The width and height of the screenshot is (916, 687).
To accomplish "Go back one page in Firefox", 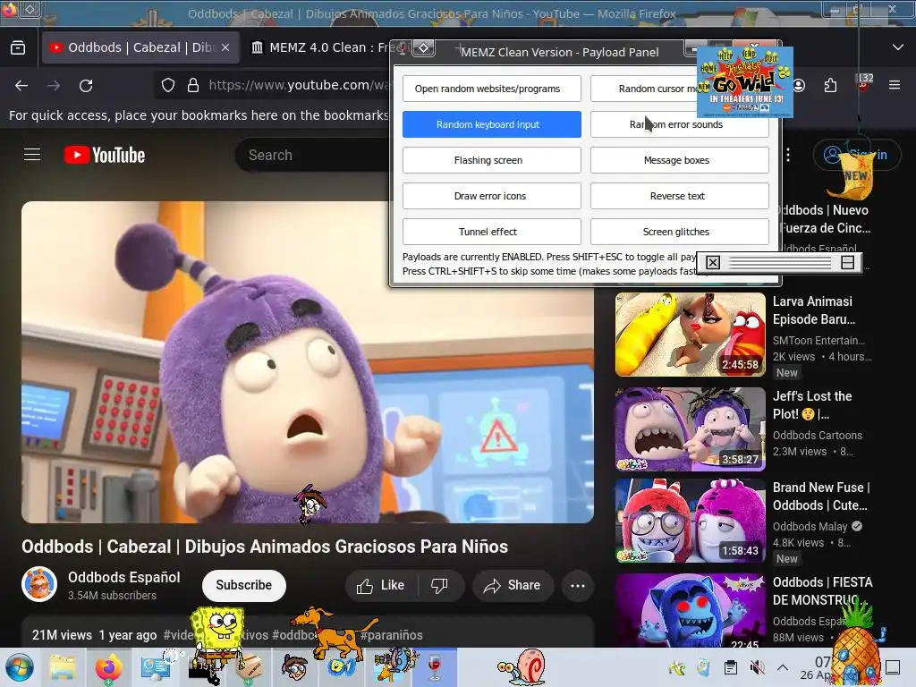I will click(x=21, y=86).
